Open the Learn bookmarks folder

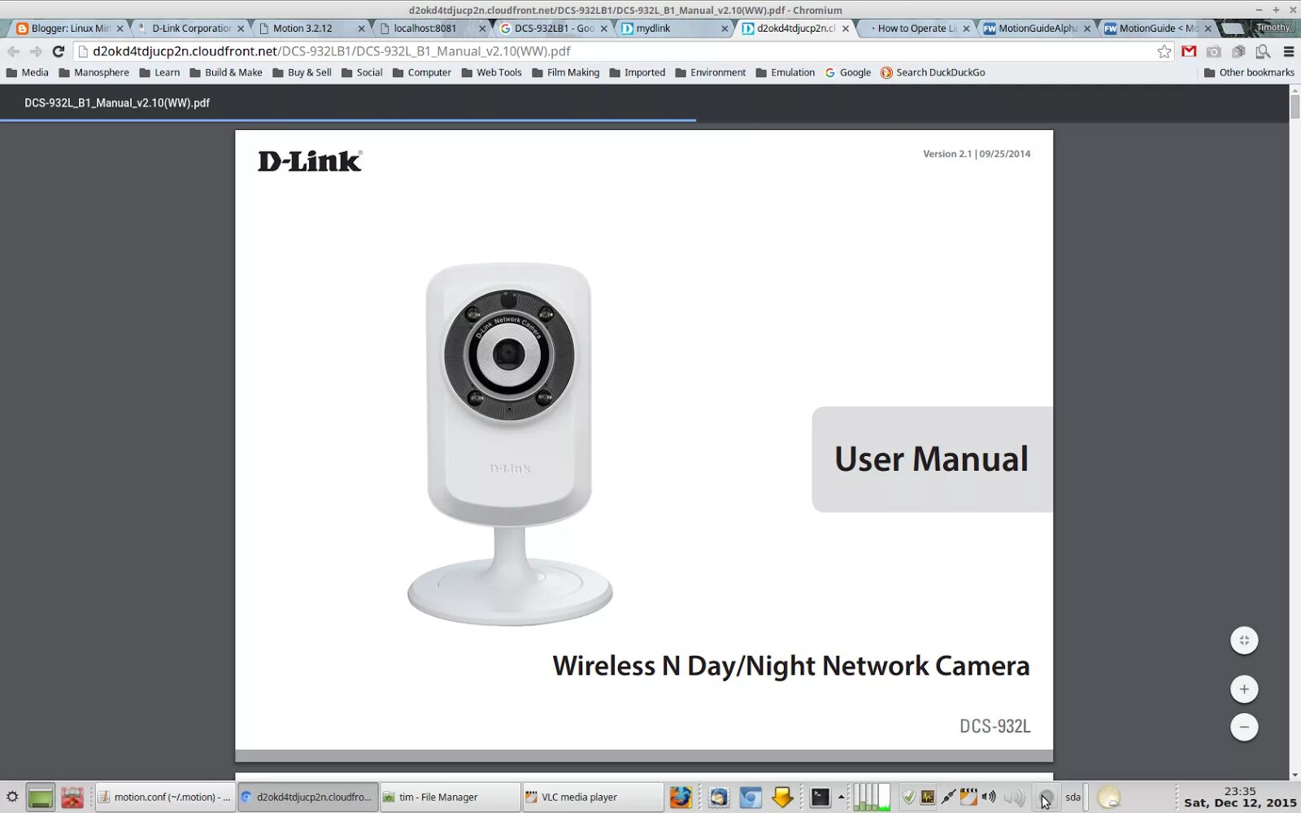click(159, 72)
